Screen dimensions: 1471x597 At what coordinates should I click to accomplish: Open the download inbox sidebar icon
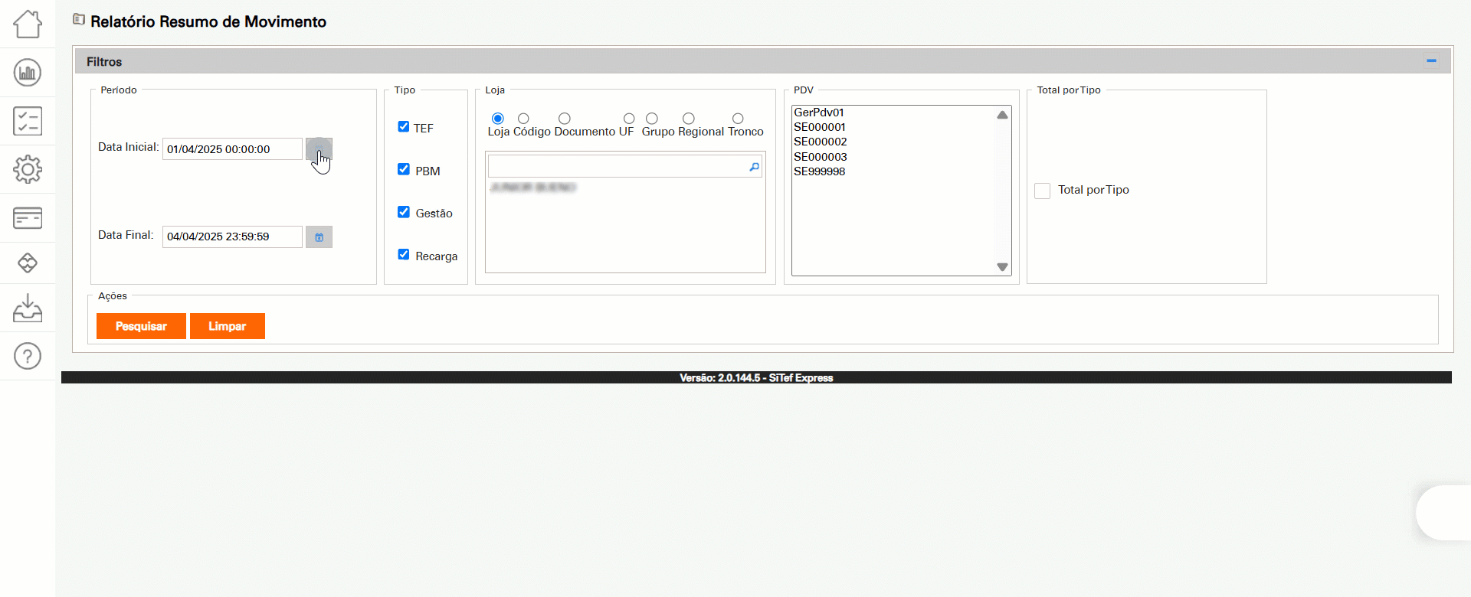pyautogui.click(x=28, y=308)
